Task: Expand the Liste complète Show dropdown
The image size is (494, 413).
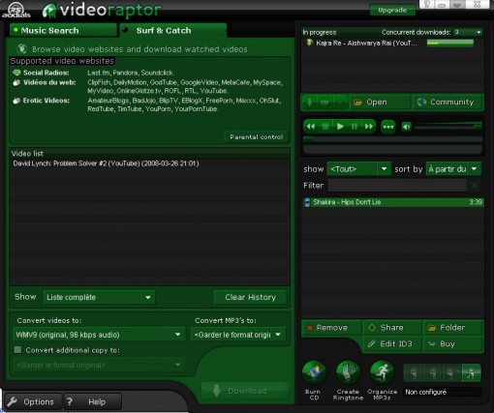Action: [148, 297]
